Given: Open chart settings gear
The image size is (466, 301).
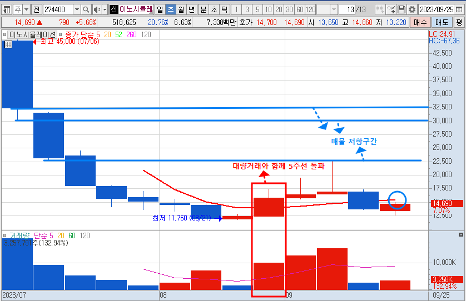Looking at the screenshot, I should click(x=412, y=10).
